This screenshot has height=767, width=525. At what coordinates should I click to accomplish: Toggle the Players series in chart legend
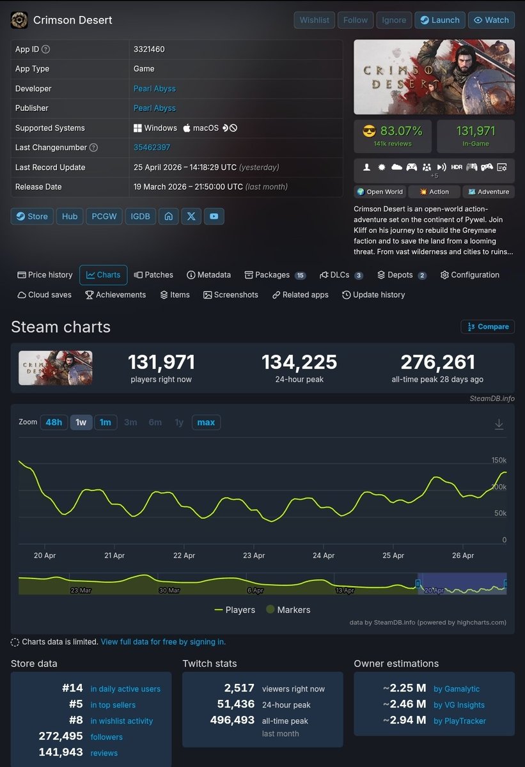[235, 610]
